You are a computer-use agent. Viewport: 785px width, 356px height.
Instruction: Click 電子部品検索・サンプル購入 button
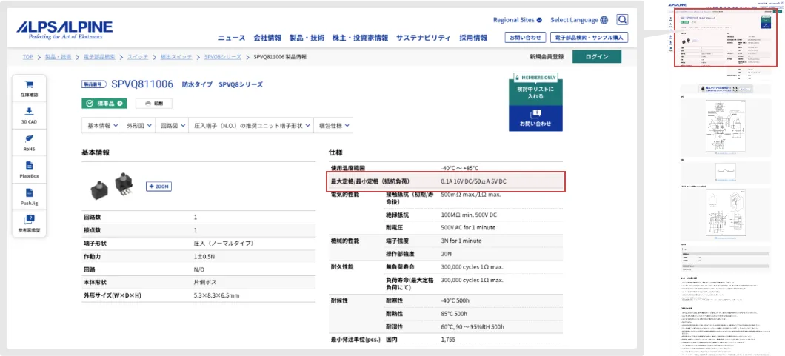click(589, 38)
